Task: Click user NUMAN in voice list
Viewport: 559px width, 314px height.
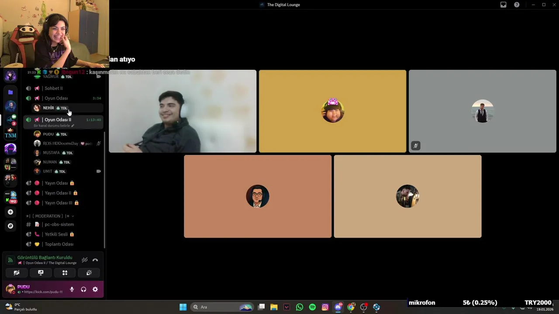Action: click(68, 162)
